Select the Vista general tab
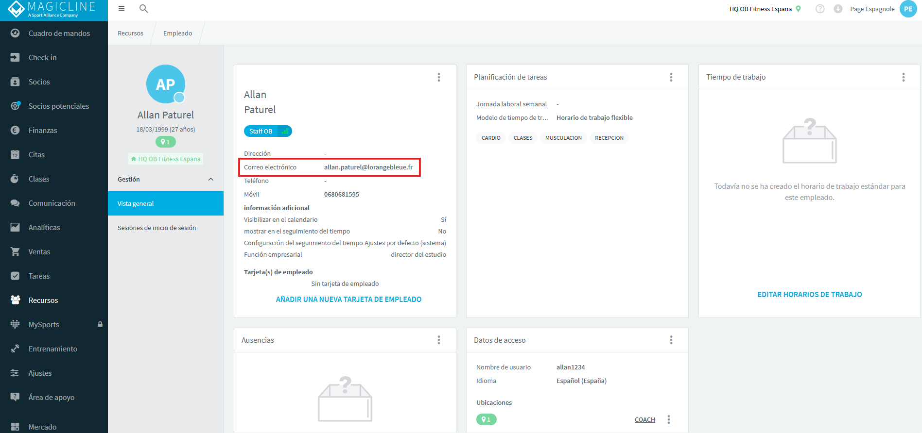Viewport: 922px width, 433px height. 166,203
